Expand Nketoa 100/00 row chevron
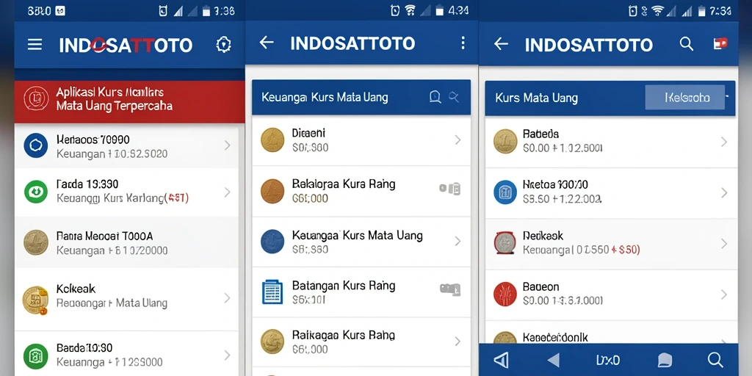 coord(723,193)
